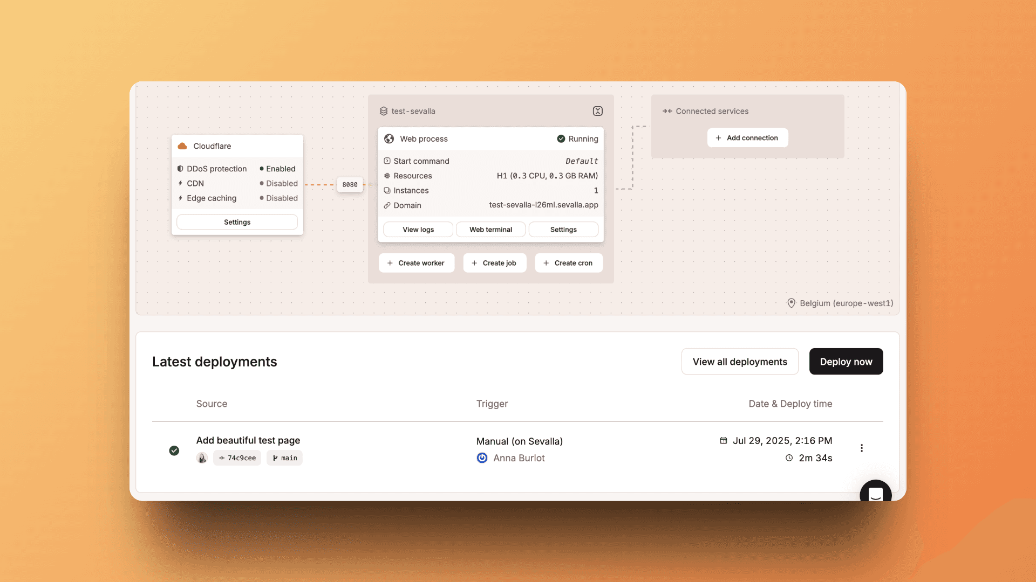Click the Cloudflare card title
The width and height of the screenshot is (1036, 582).
click(212, 146)
